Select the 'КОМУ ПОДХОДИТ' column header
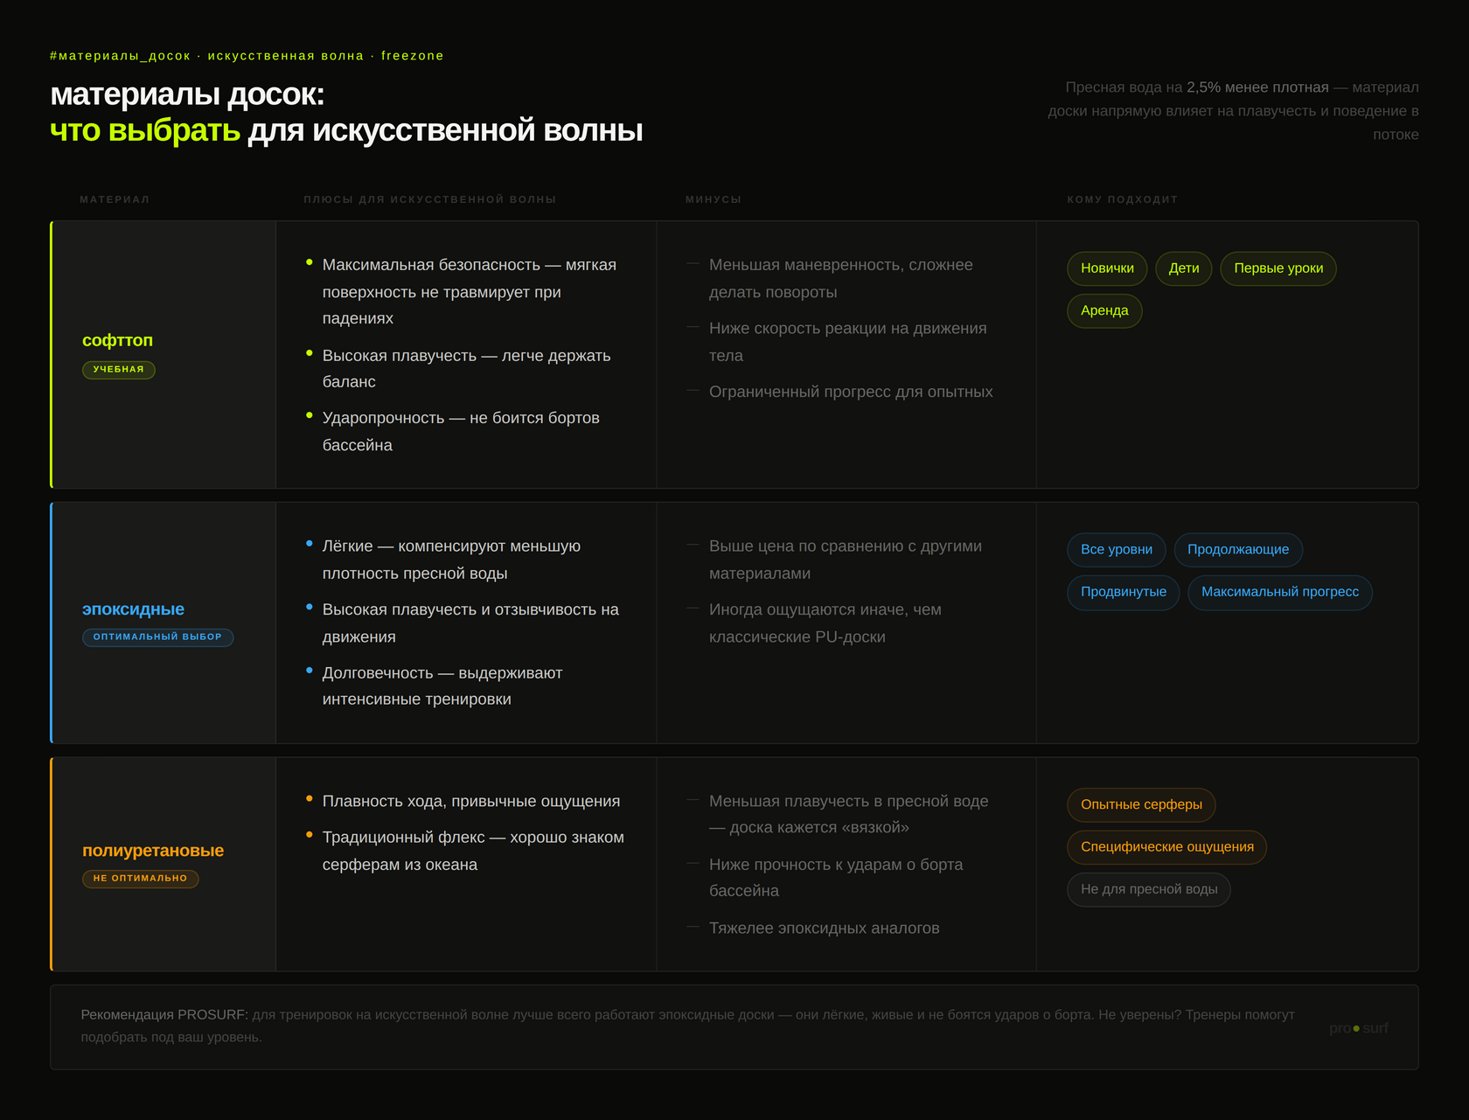1469x1120 pixels. (1123, 199)
